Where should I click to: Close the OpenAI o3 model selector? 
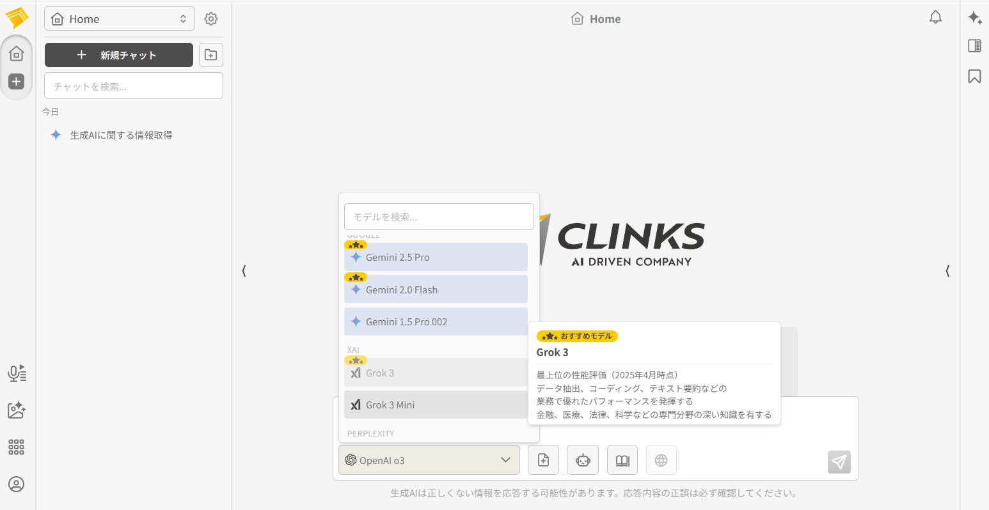[429, 460]
